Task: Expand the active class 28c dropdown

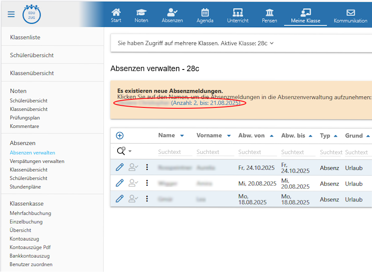Action: point(272,43)
